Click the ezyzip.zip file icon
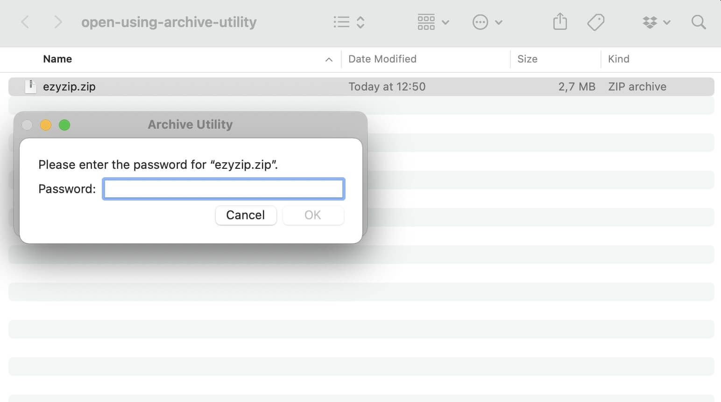Image resolution: width=721 pixels, height=402 pixels. pyautogui.click(x=30, y=86)
